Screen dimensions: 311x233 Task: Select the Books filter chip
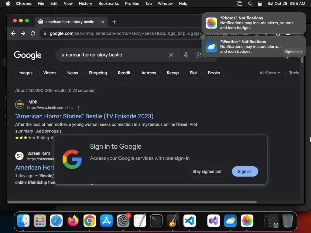click(214, 73)
